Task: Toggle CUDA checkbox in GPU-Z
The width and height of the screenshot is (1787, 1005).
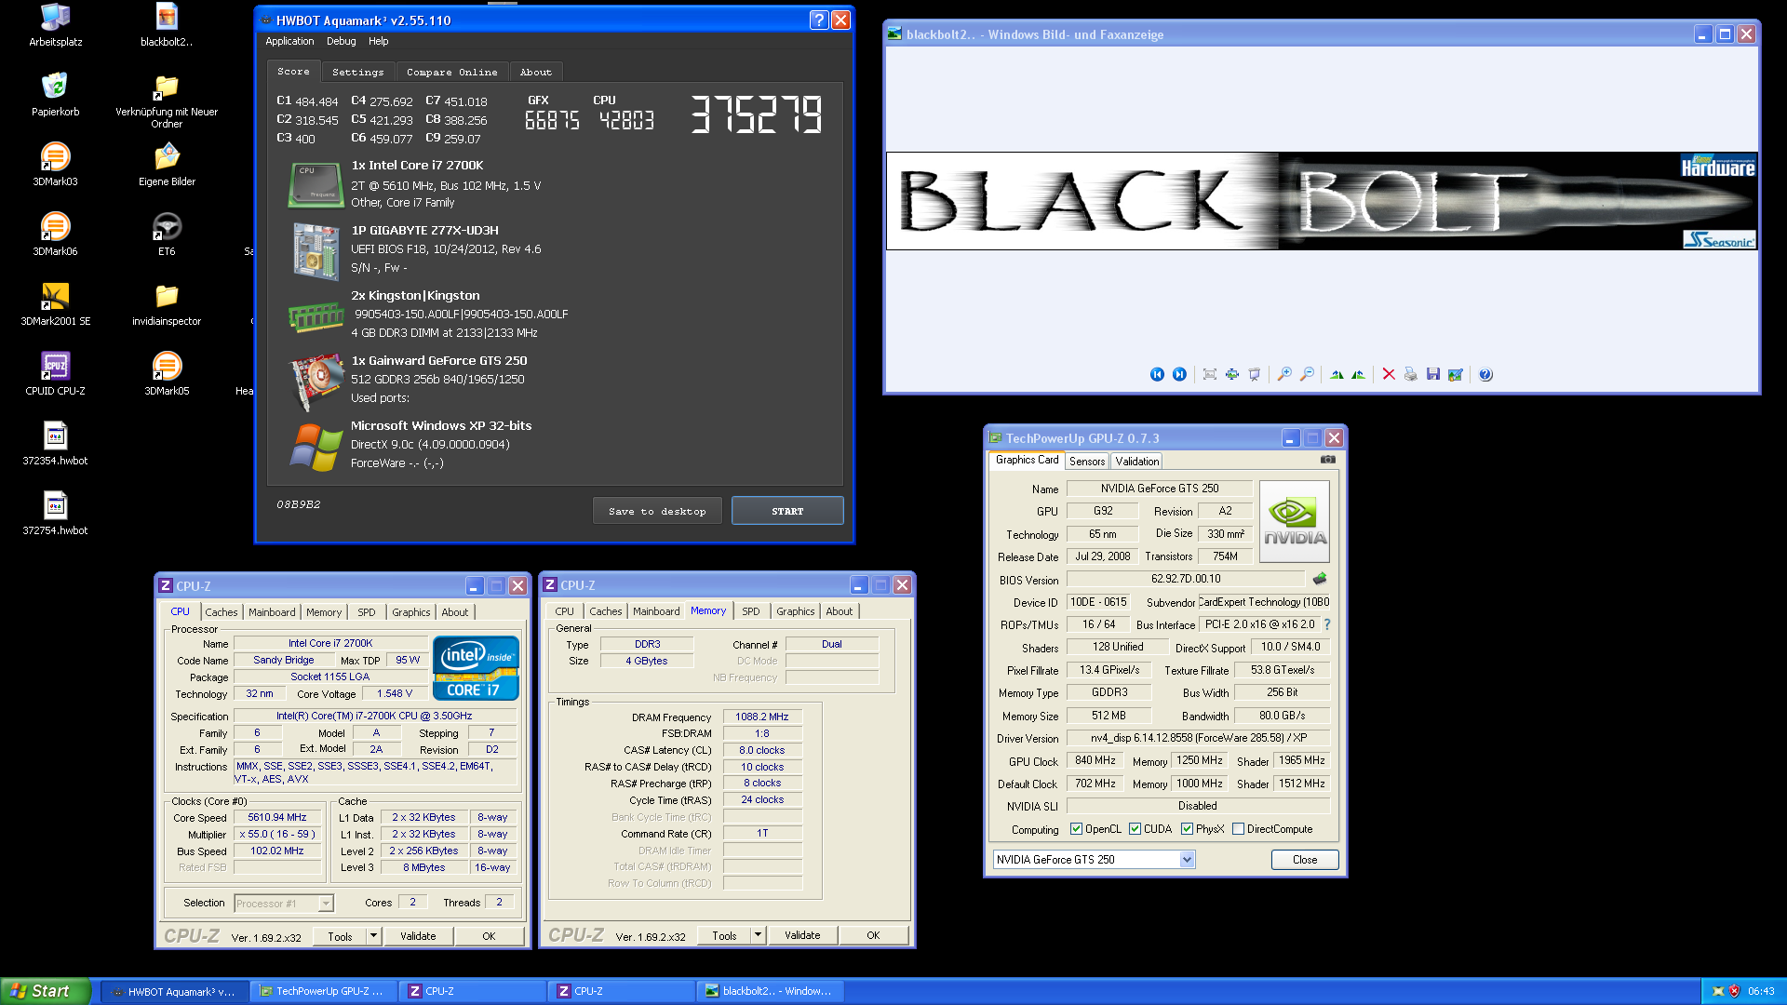Action: [x=1135, y=829]
